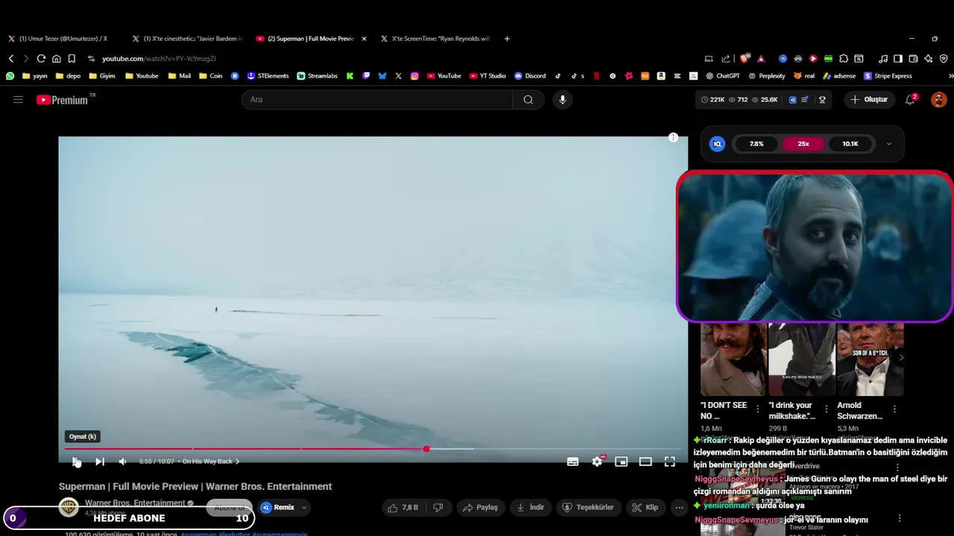Mute the video volume
The image size is (954, 536).
pyautogui.click(x=123, y=462)
